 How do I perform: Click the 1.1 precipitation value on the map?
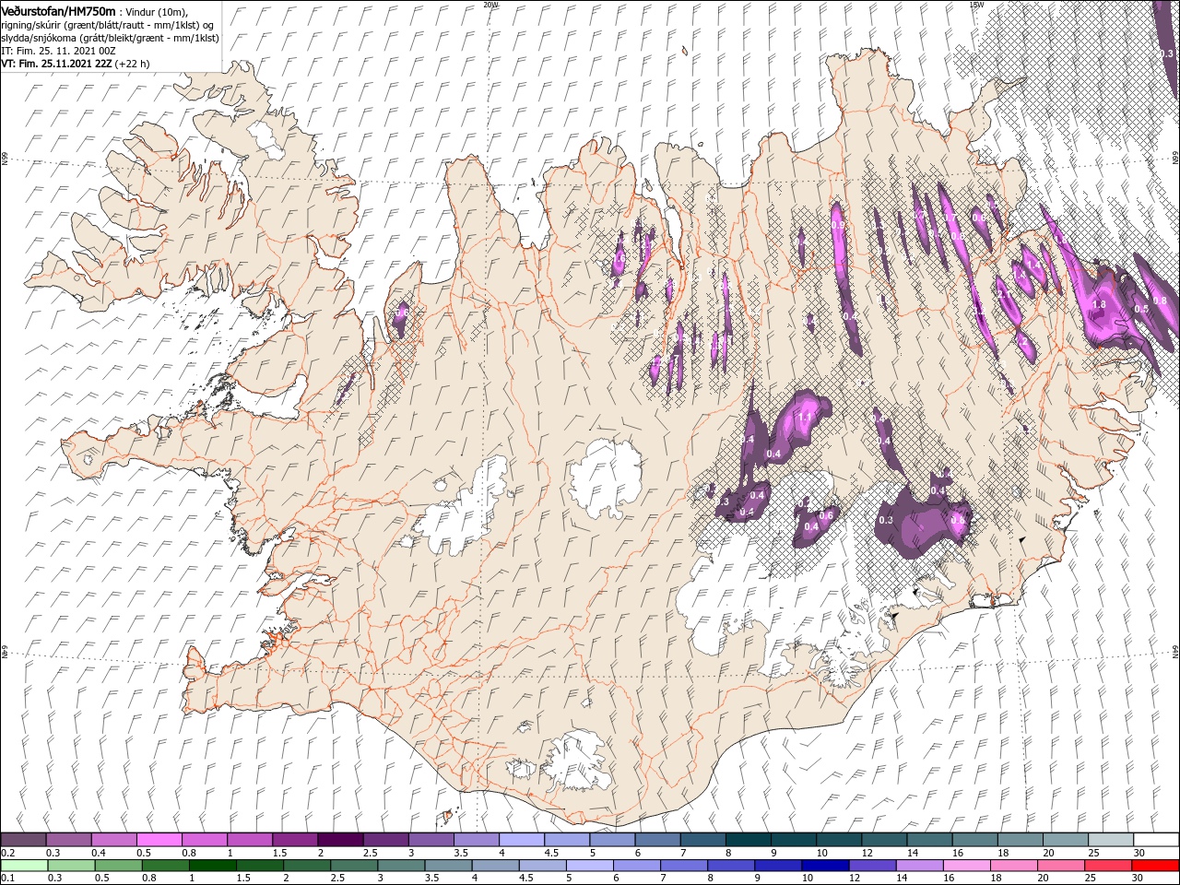click(x=804, y=418)
